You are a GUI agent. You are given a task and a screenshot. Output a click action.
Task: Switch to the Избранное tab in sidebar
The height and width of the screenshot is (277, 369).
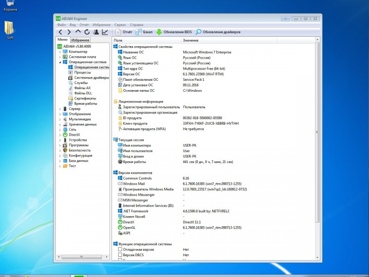pos(80,40)
